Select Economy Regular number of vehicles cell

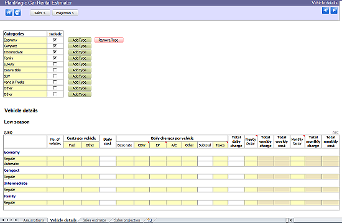[55, 158]
